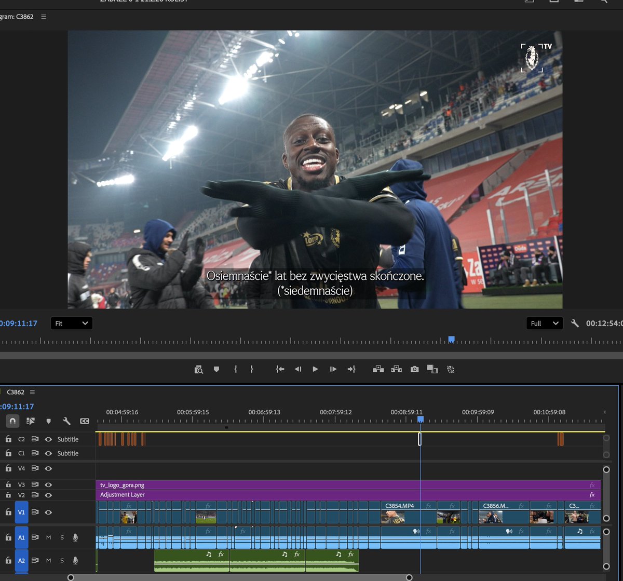
Task: Select the Adjustment Layer clip
Action: pyautogui.click(x=348, y=495)
